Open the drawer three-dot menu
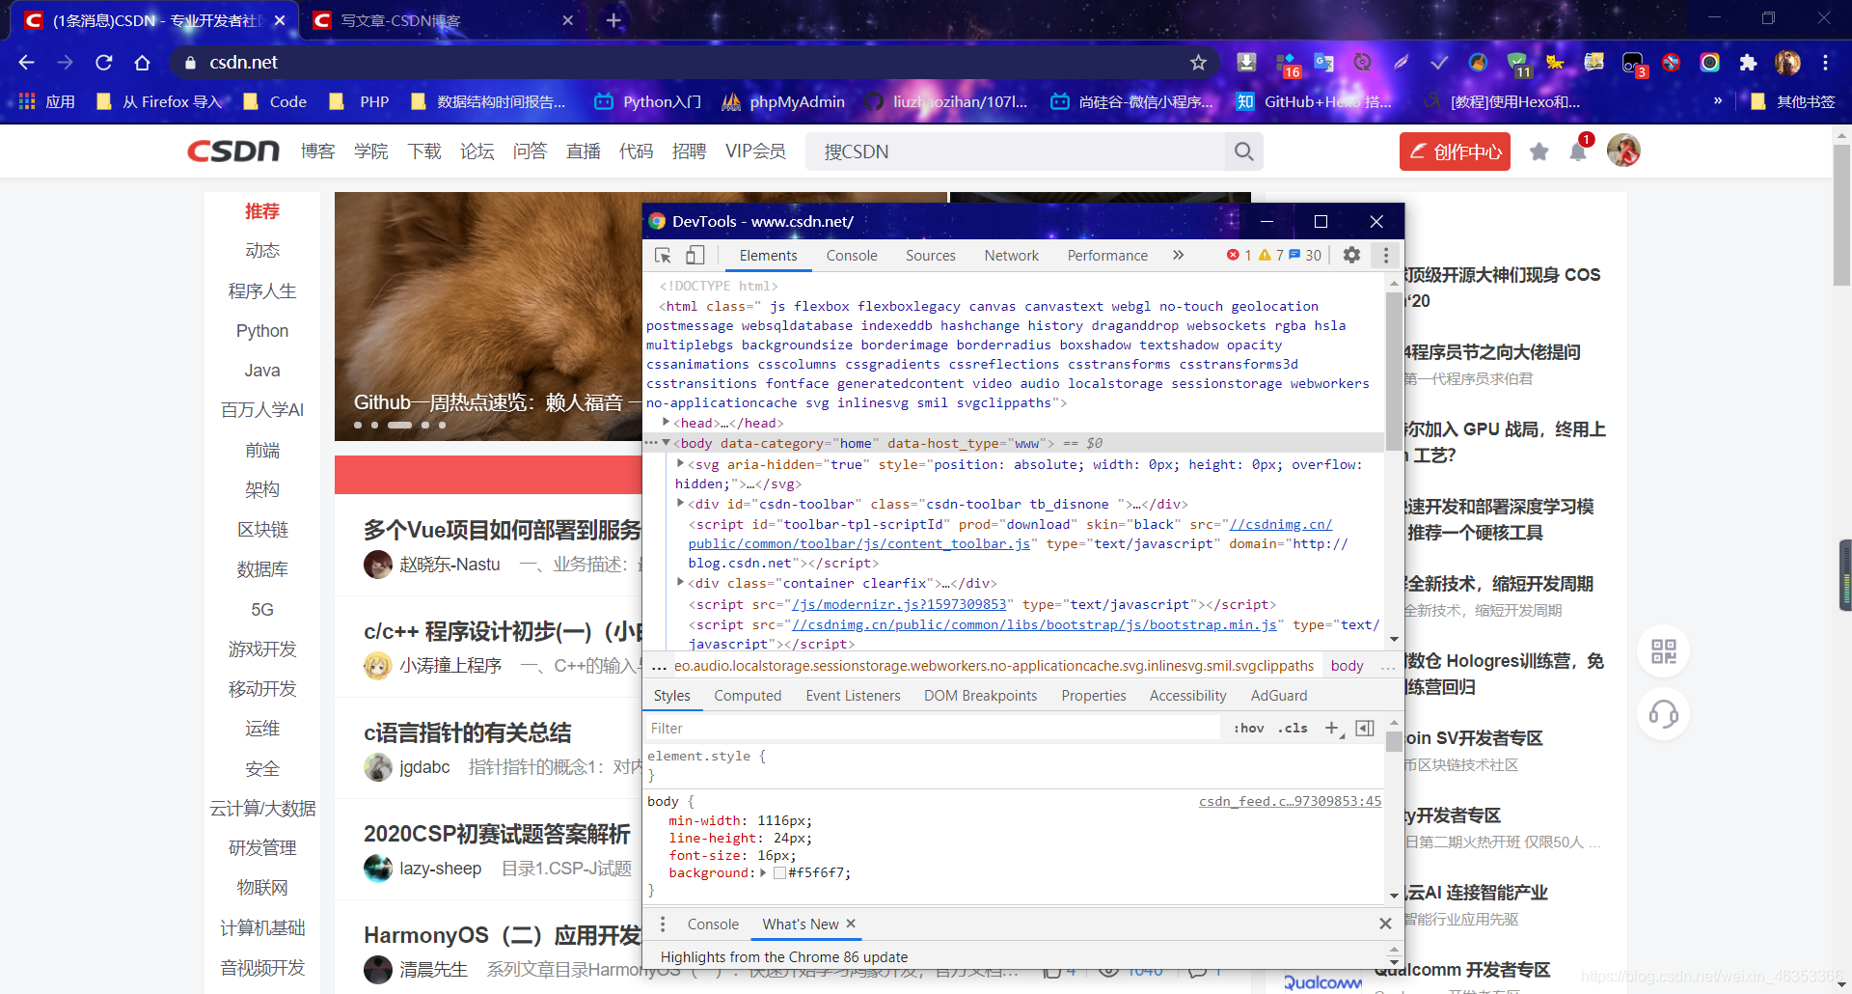 [x=662, y=925]
